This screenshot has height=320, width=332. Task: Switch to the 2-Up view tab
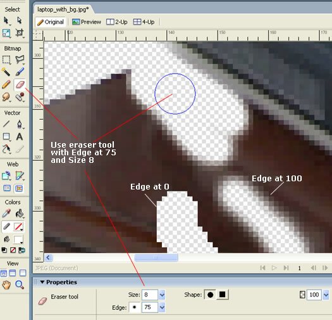point(117,22)
